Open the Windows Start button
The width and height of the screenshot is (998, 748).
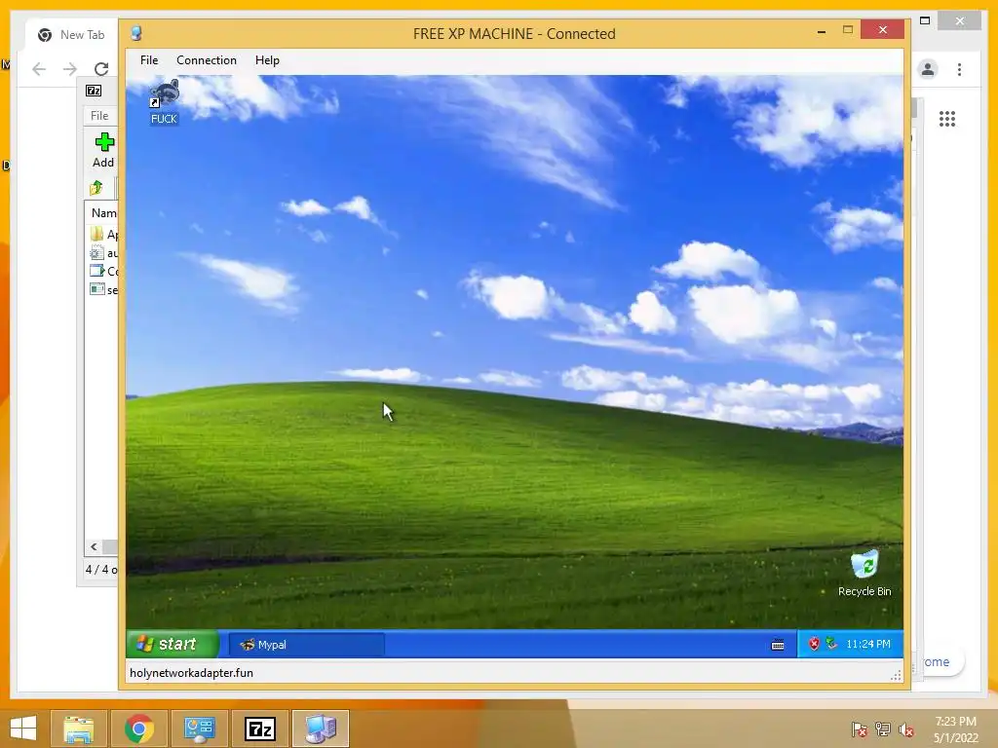click(x=23, y=729)
